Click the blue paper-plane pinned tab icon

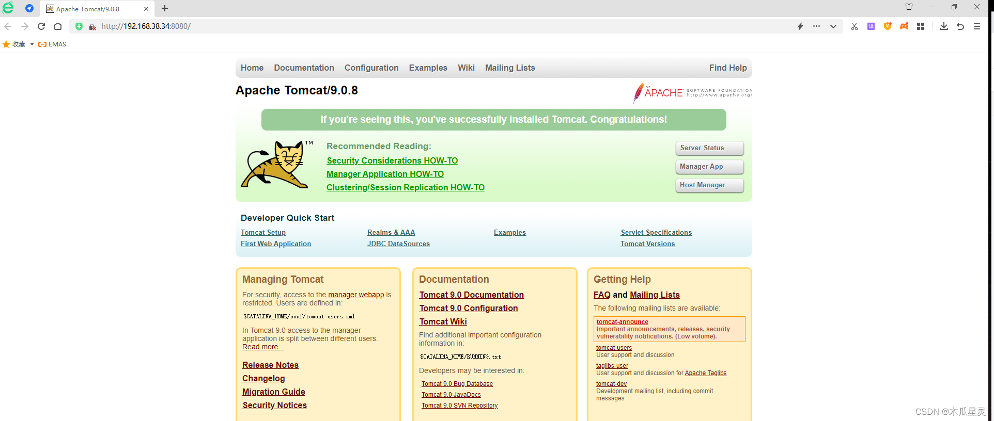pyautogui.click(x=29, y=8)
